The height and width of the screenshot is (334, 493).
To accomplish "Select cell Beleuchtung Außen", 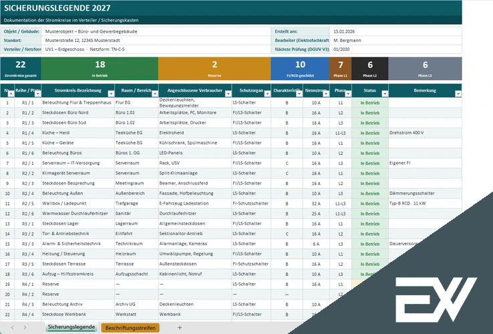I will (x=77, y=193).
